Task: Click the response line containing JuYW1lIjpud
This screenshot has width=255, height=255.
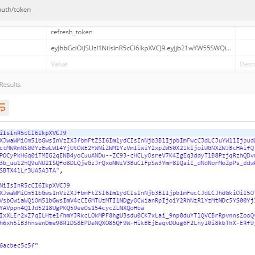Action: pos(127,140)
